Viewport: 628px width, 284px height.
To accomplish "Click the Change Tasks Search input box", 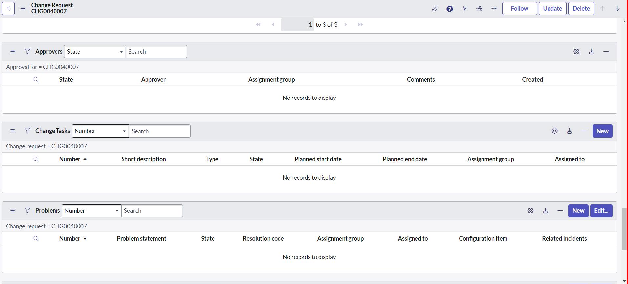I will pos(160,131).
